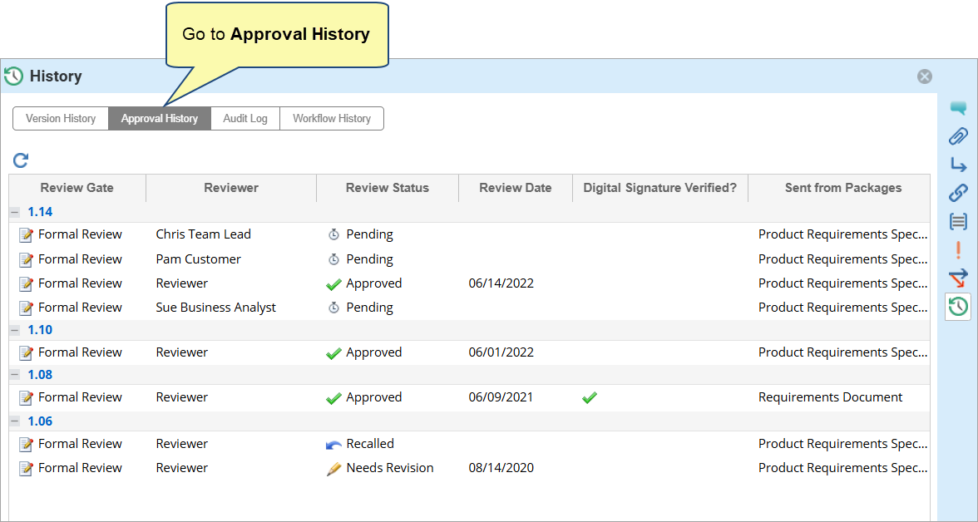Image resolution: width=978 pixels, height=522 pixels.
Task: Close the History panel
Action: point(925,76)
